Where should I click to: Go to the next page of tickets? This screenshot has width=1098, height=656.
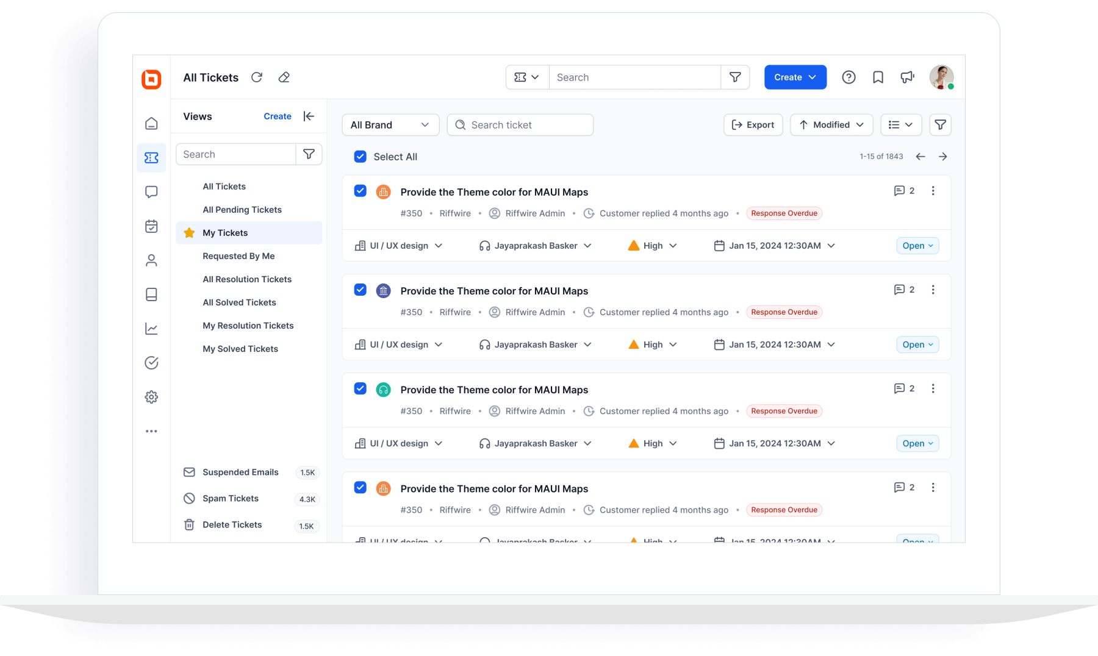point(943,157)
